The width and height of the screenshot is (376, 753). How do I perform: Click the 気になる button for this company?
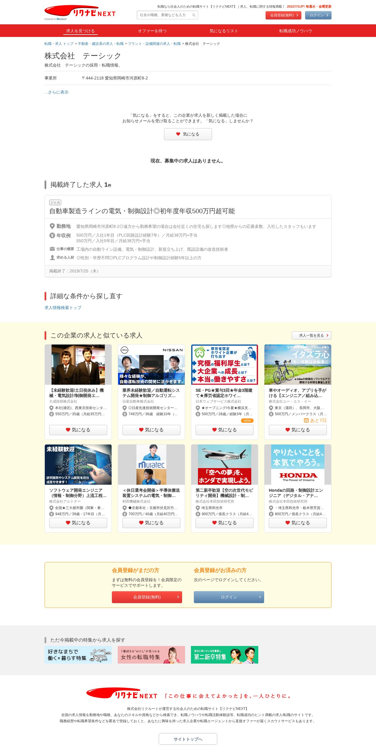pos(188,134)
